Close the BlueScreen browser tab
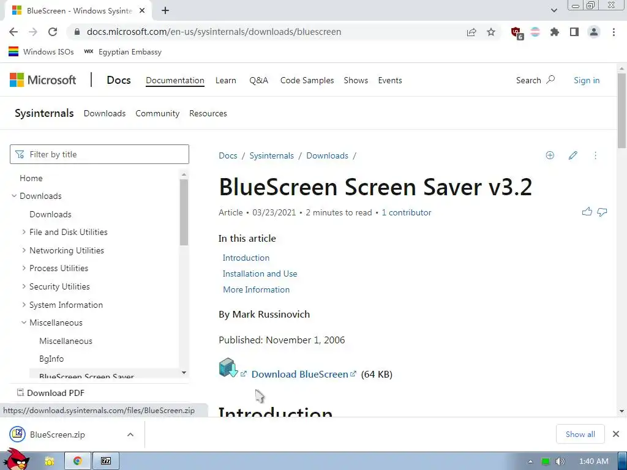The height and width of the screenshot is (470, 627). [141, 11]
